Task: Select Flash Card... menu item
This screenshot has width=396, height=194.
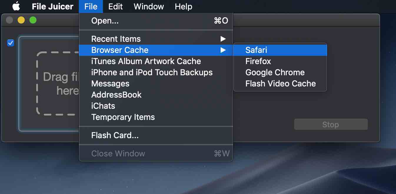Action: [115, 135]
